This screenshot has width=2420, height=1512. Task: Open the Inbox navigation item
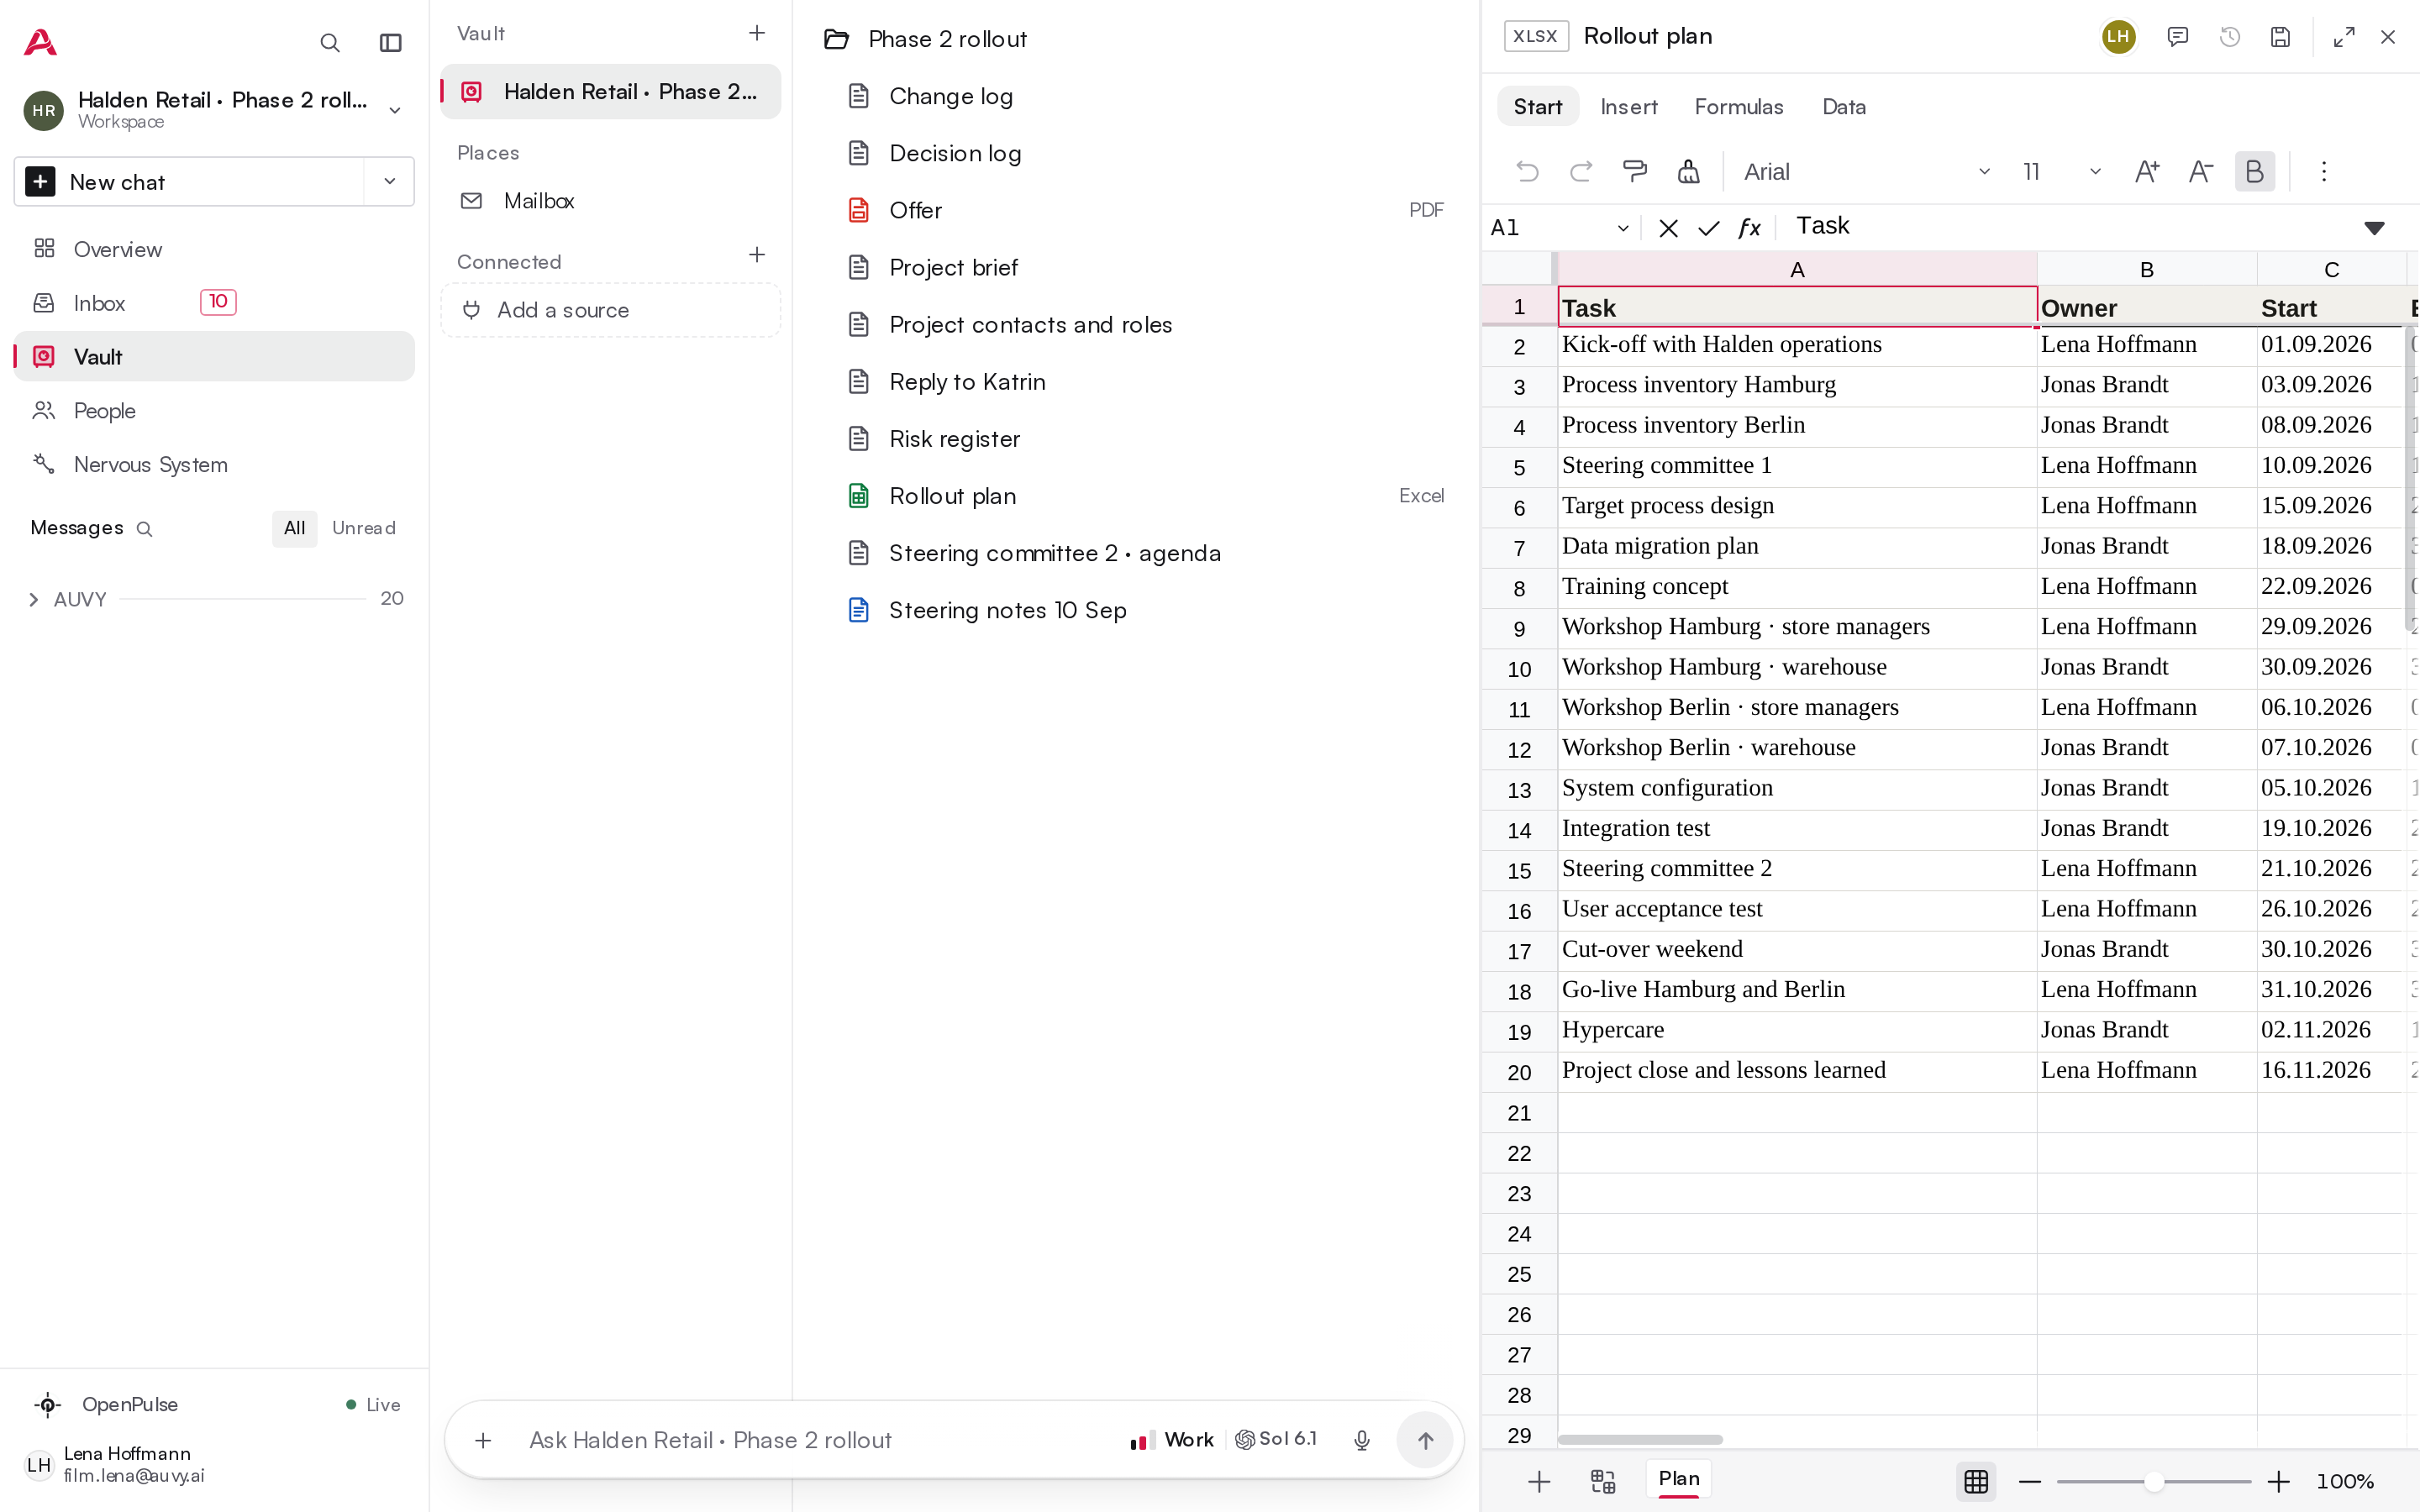click(214, 303)
